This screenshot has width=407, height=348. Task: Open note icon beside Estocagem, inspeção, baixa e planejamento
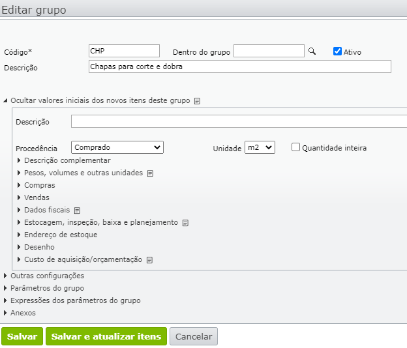(185, 223)
